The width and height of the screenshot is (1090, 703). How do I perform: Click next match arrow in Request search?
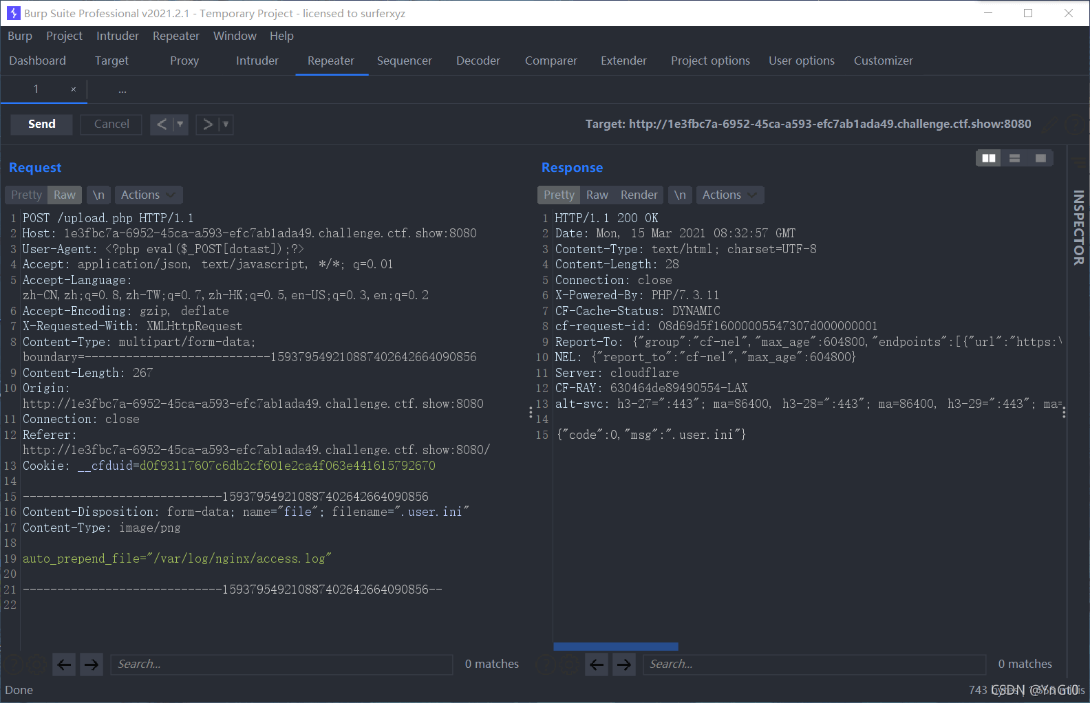tap(91, 664)
